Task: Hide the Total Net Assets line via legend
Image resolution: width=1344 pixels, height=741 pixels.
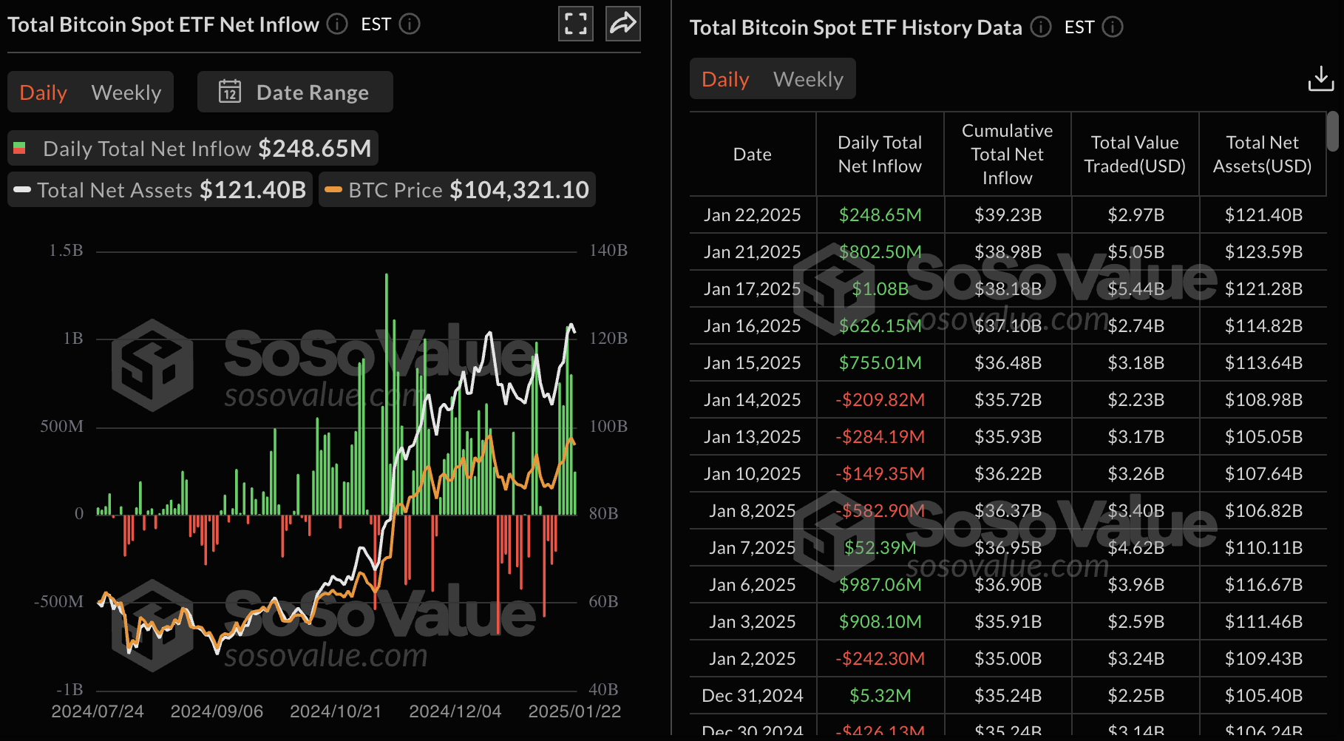Action: click(x=159, y=189)
